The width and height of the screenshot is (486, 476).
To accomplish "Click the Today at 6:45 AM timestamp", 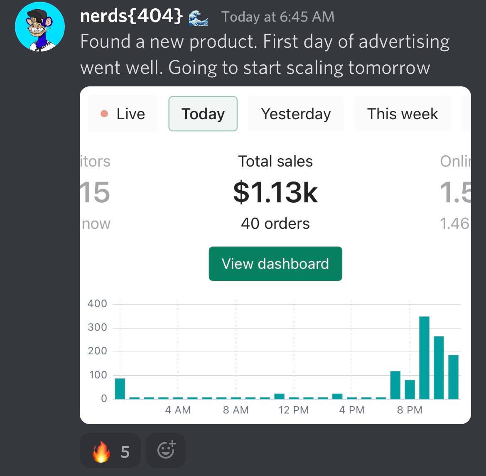I will point(278,17).
